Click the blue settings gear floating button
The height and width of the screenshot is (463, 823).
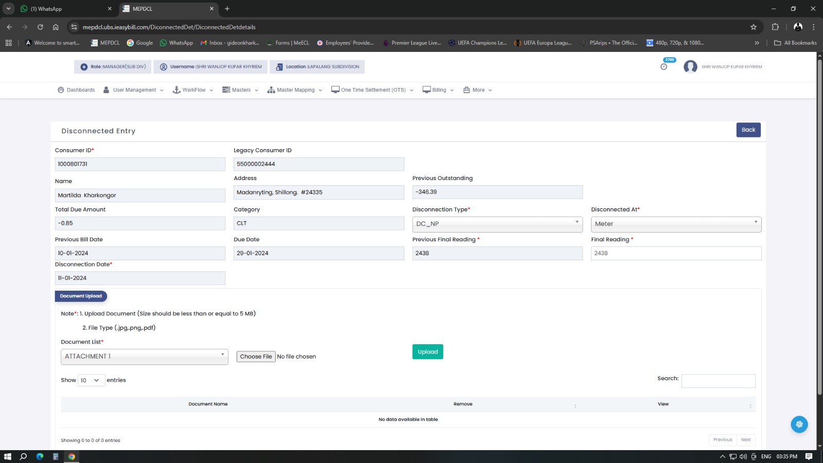(x=799, y=424)
